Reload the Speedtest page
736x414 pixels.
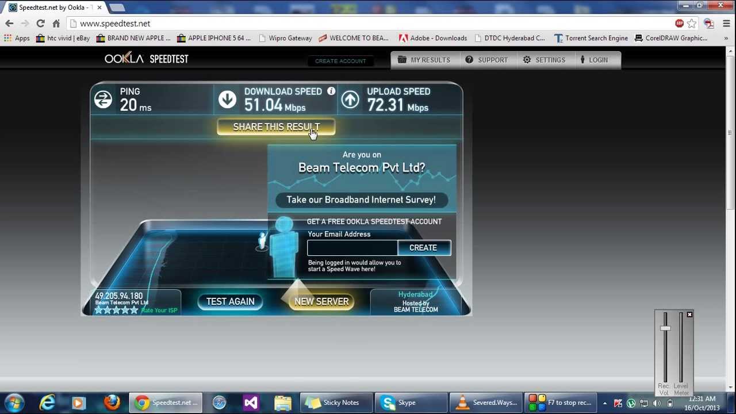40,24
